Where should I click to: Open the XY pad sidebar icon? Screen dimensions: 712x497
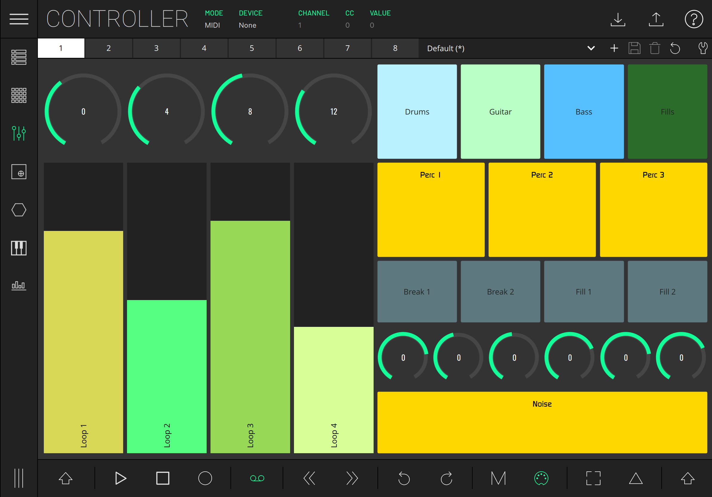[18, 172]
